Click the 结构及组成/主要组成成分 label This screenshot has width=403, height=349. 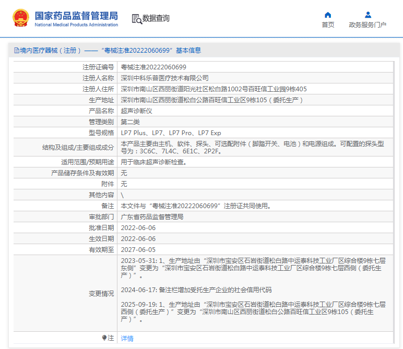(78, 148)
